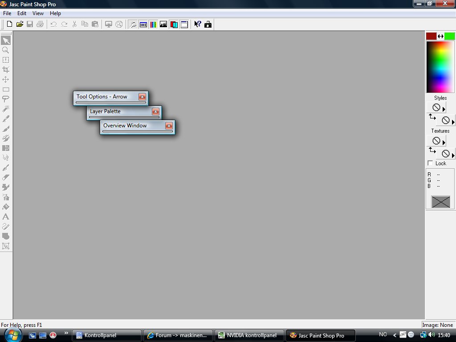The width and height of the screenshot is (456, 342).
Task: Click the Cut scissors icon
Action: (x=74, y=24)
